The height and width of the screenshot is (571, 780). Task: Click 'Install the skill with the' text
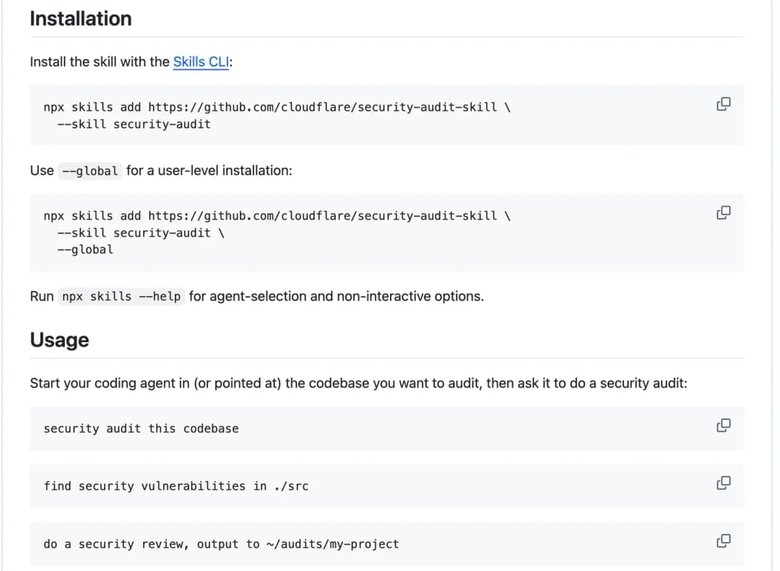coord(100,61)
